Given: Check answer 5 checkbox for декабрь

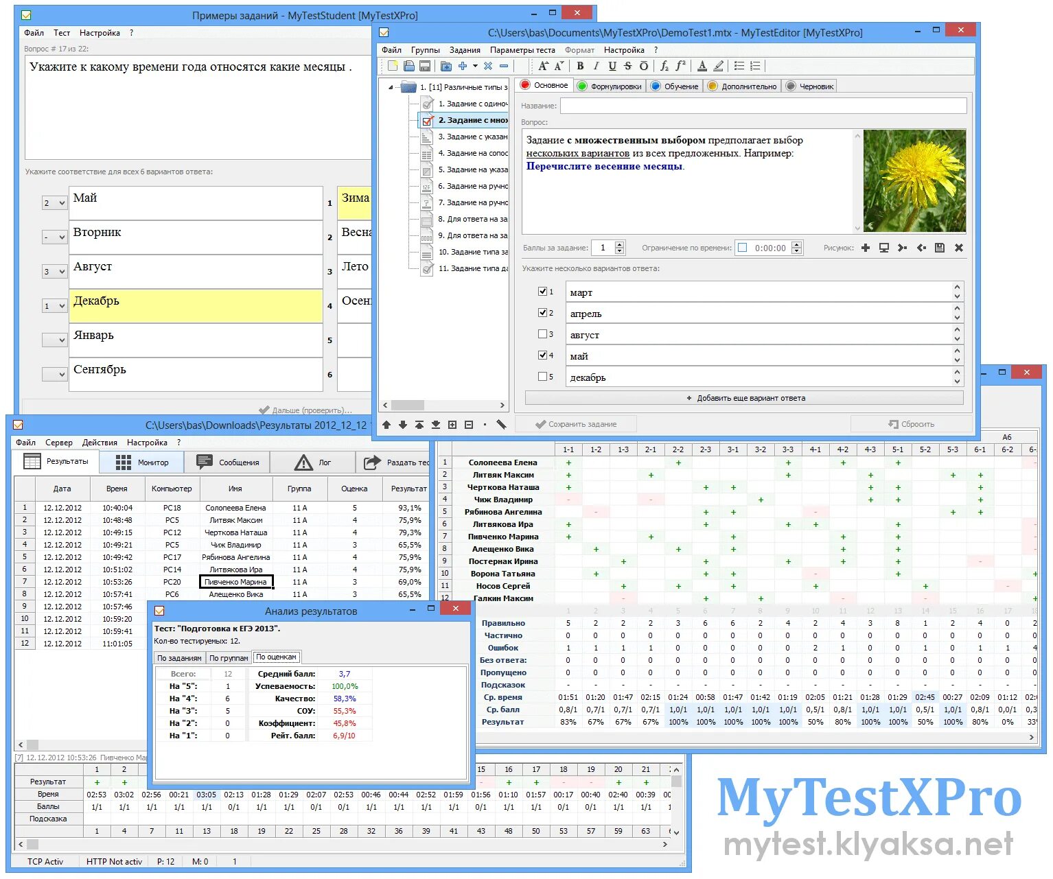Looking at the screenshot, I should coord(543,377).
